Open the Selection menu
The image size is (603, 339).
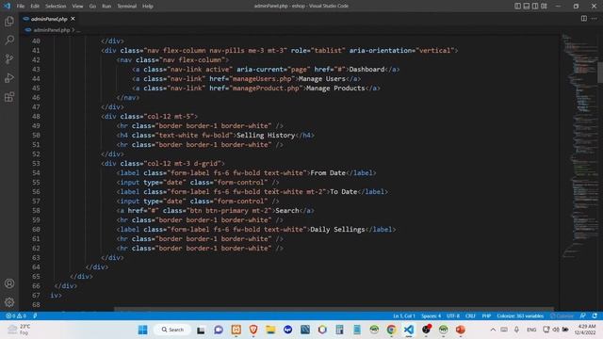click(56, 6)
